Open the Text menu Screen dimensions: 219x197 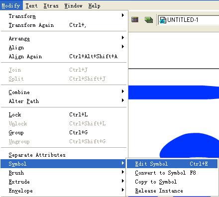[31, 5]
